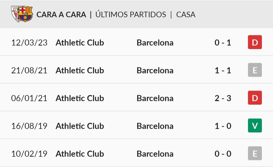This screenshot has height=167, width=273.
Task: Open Barcelona in 12/03/23 match
Action: tap(155, 43)
